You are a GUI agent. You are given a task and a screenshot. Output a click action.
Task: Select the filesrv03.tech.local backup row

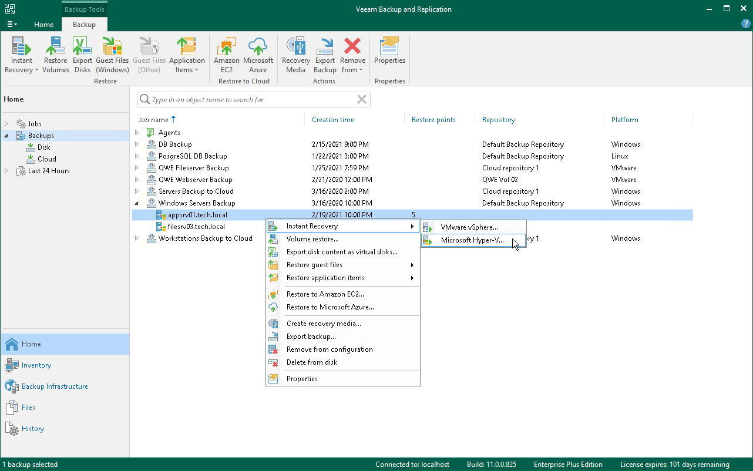[x=412, y=227]
